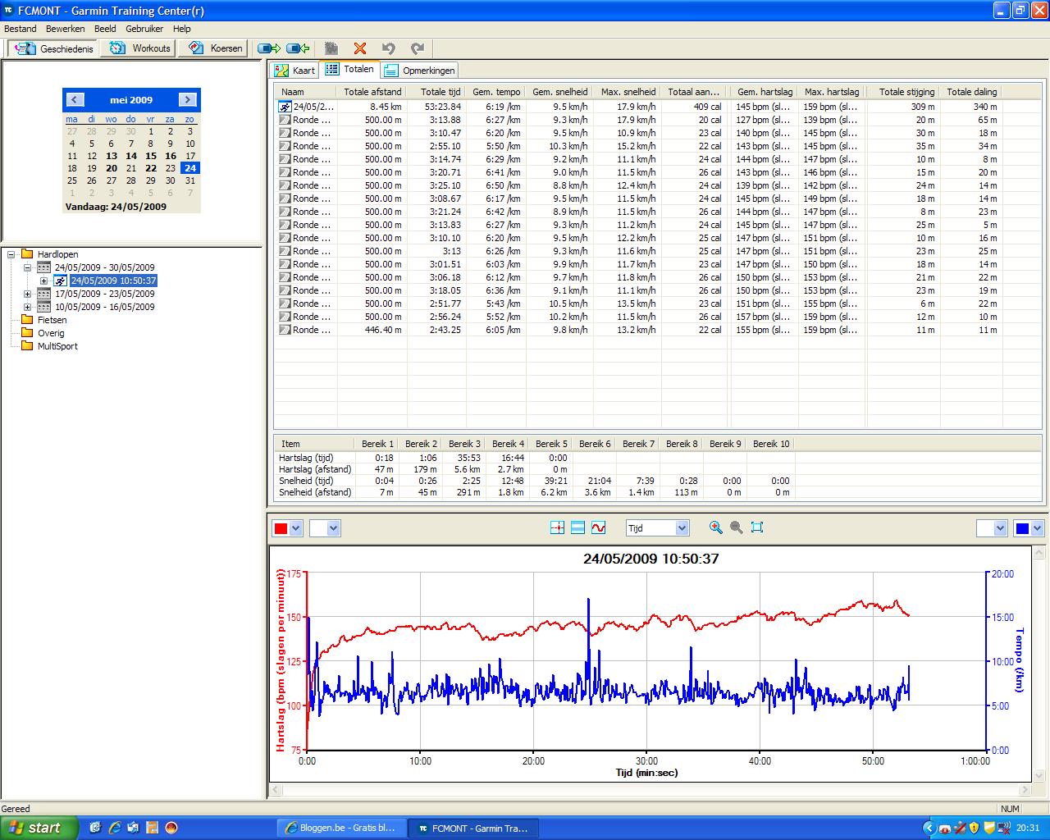Collapse week 24/05/2009 - 30/05/2009
The width and height of the screenshot is (1050, 840).
tap(27, 267)
